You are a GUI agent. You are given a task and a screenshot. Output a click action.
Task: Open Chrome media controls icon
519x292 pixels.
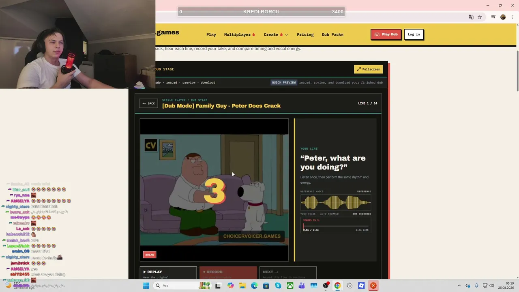493,17
